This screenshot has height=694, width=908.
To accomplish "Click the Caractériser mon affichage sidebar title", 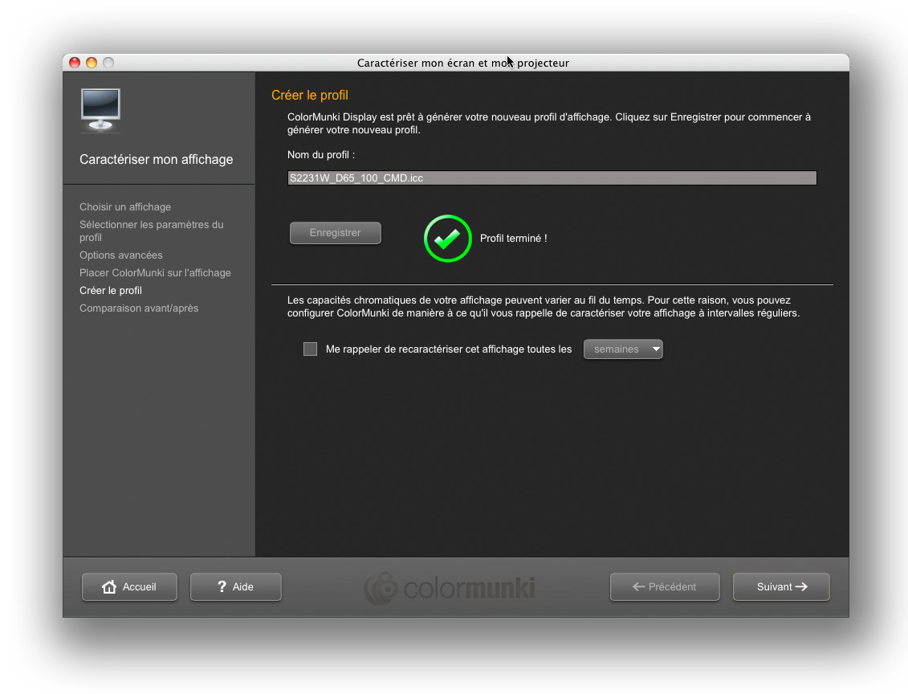I will tap(157, 159).
